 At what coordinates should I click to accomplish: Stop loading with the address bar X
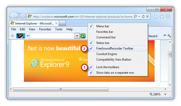click(x=147, y=16)
